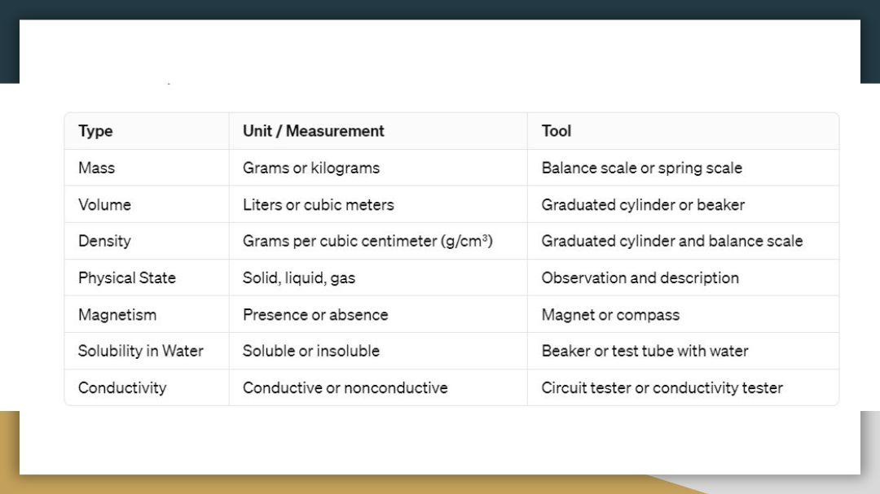Select "Balance scale or spring scale" text

coord(641,168)
